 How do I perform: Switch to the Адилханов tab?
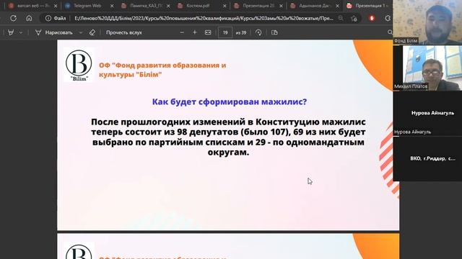[x=315, y=6]
